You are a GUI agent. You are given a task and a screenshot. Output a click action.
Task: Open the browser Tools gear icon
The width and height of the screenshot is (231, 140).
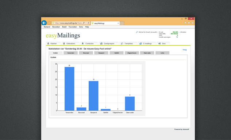tap(192, 23)
